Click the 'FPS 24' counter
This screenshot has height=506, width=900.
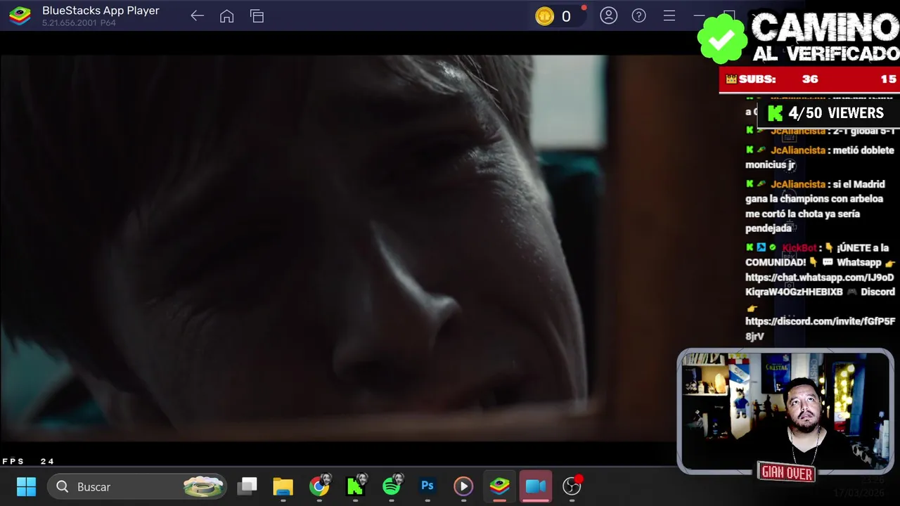(x=28, y=462)
